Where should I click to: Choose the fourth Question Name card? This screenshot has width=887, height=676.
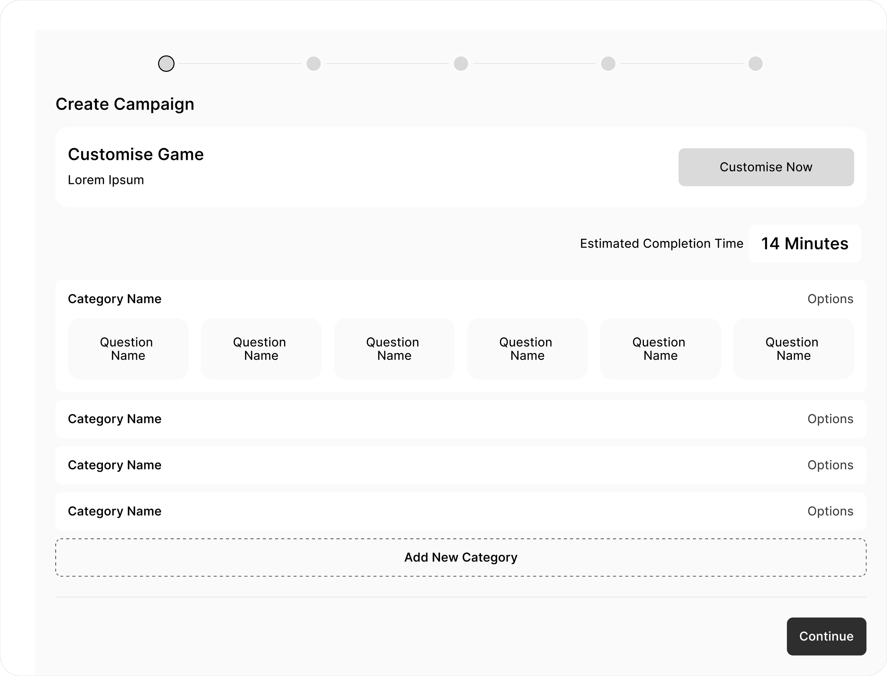528,348
